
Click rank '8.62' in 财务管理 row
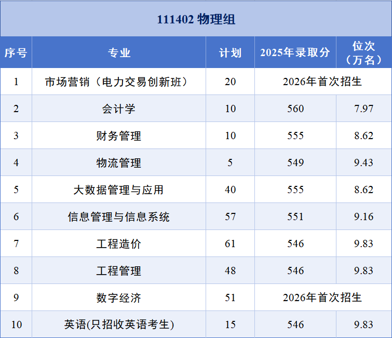point(364,136)
